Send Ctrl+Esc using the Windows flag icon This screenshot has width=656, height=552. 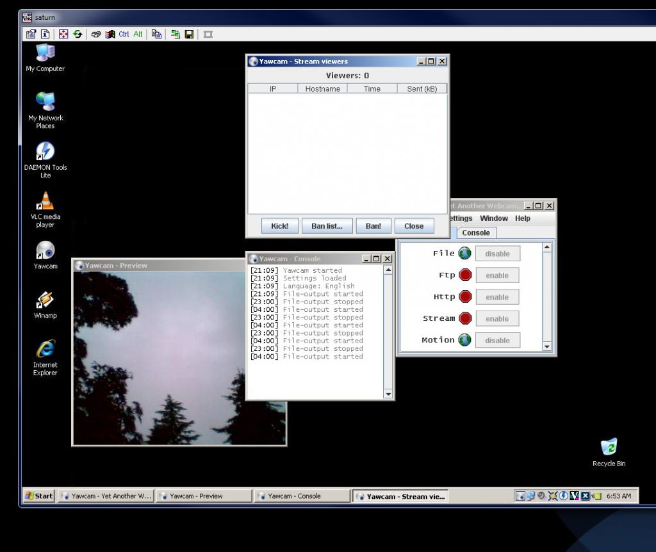coord(110,35)
